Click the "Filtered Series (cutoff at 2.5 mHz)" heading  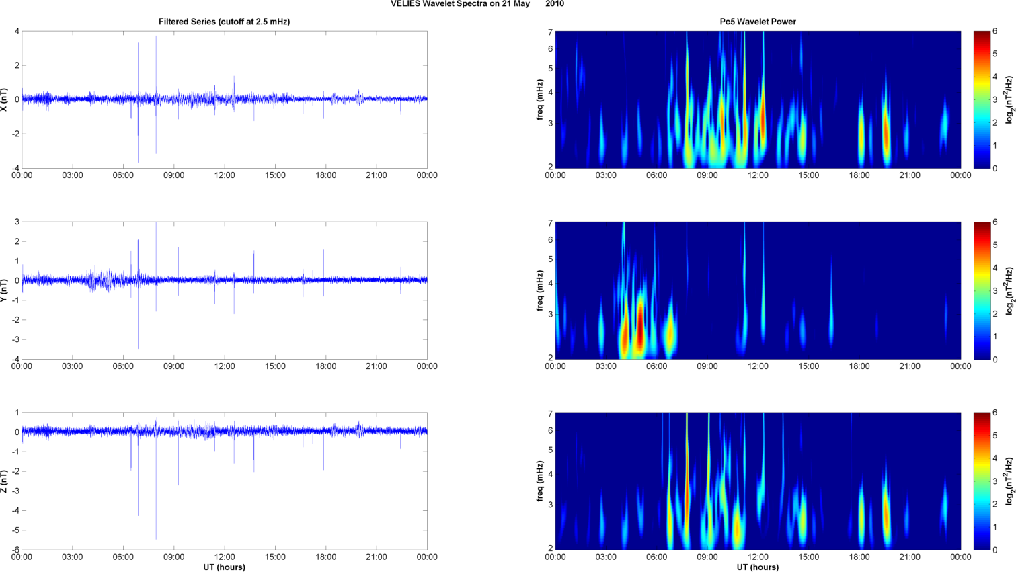[224, 22]
